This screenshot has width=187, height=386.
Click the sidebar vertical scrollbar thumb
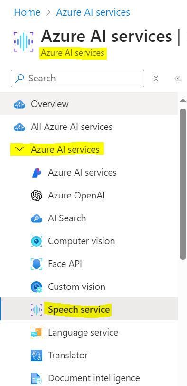coord(183,184)
